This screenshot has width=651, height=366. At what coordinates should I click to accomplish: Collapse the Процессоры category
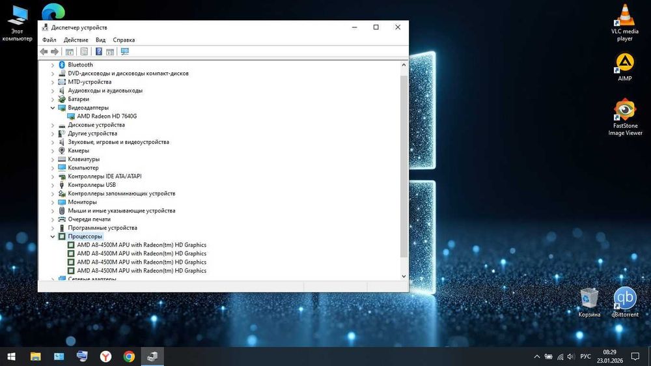tap(53, 236)
